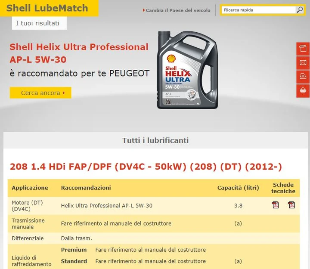Click the red email envelope sidebar icon
Viewport: 310px width, 269px height.
303,63
